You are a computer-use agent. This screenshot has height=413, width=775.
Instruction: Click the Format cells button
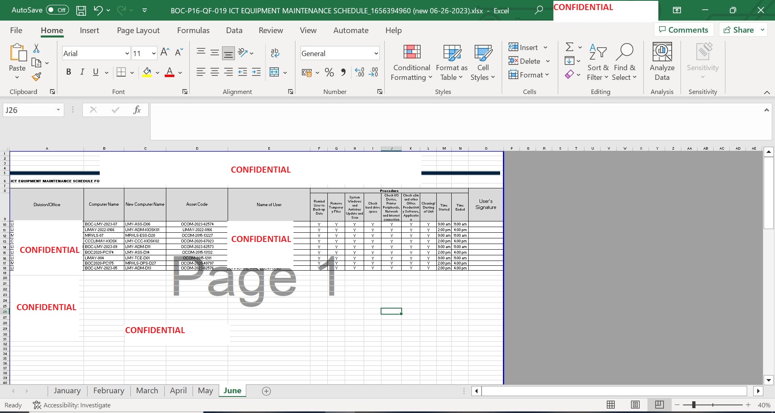pyautogui.click(x=529, y=75)
